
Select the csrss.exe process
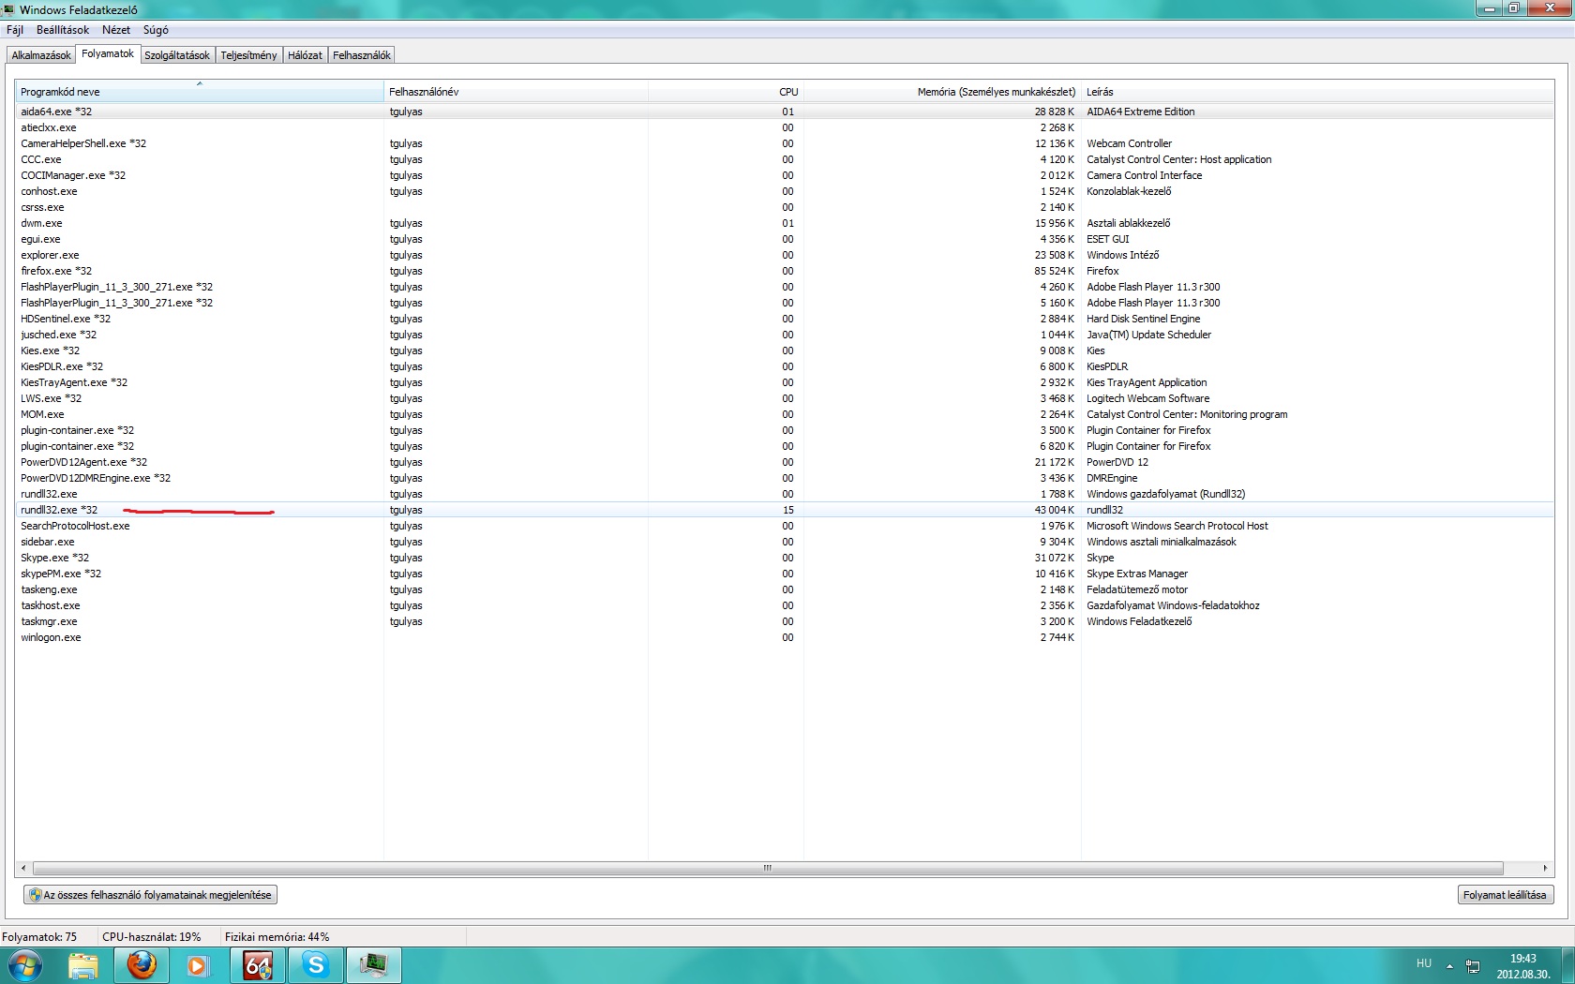(784, 207)
